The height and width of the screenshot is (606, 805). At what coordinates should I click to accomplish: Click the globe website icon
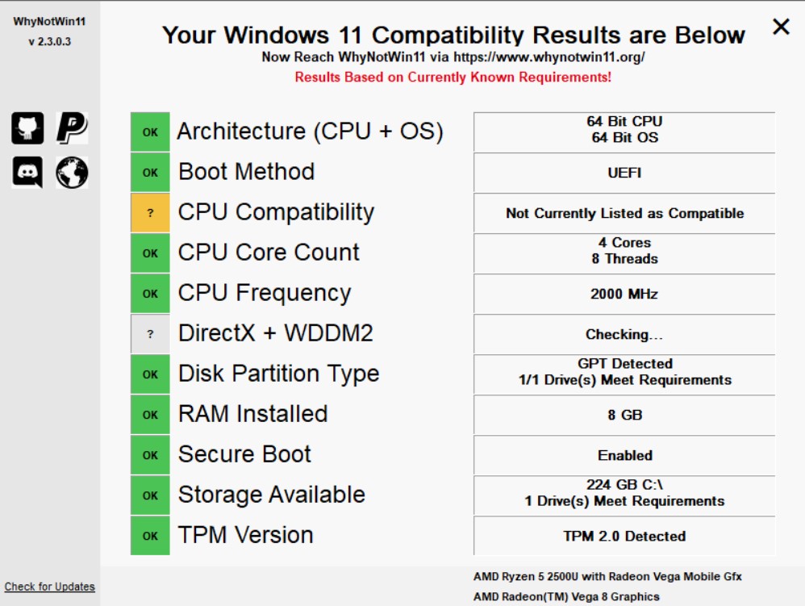(x=72, y=172)
